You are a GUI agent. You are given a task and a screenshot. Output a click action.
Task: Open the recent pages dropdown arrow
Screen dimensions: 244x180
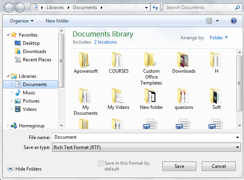point(28,7)
